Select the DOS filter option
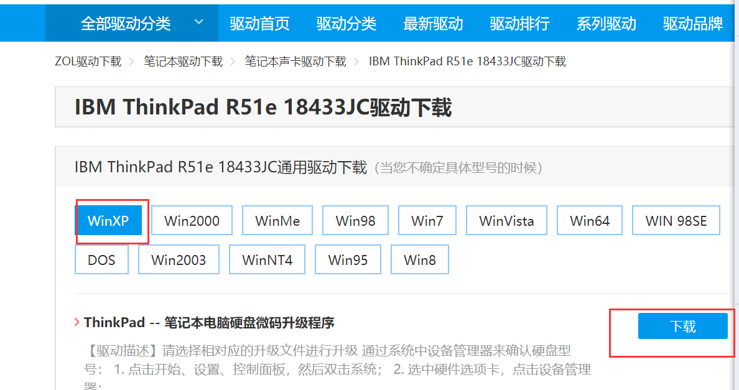Viewport: 739px width, 390px height. (101, 259)
